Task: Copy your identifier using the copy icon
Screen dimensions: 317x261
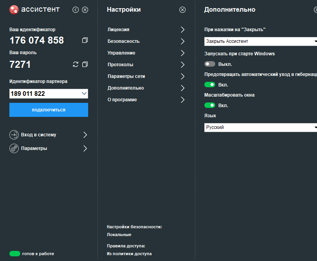Action: coord(85,40)
